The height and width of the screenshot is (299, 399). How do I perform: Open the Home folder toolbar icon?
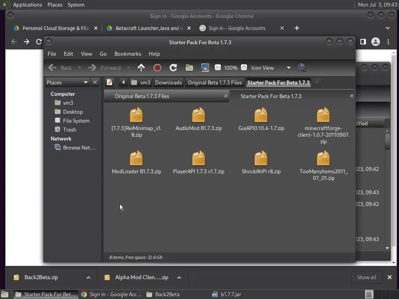(x=189, y=68)
